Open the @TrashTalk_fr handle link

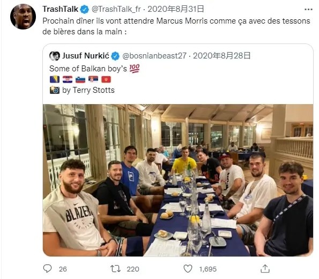(116, 9)
